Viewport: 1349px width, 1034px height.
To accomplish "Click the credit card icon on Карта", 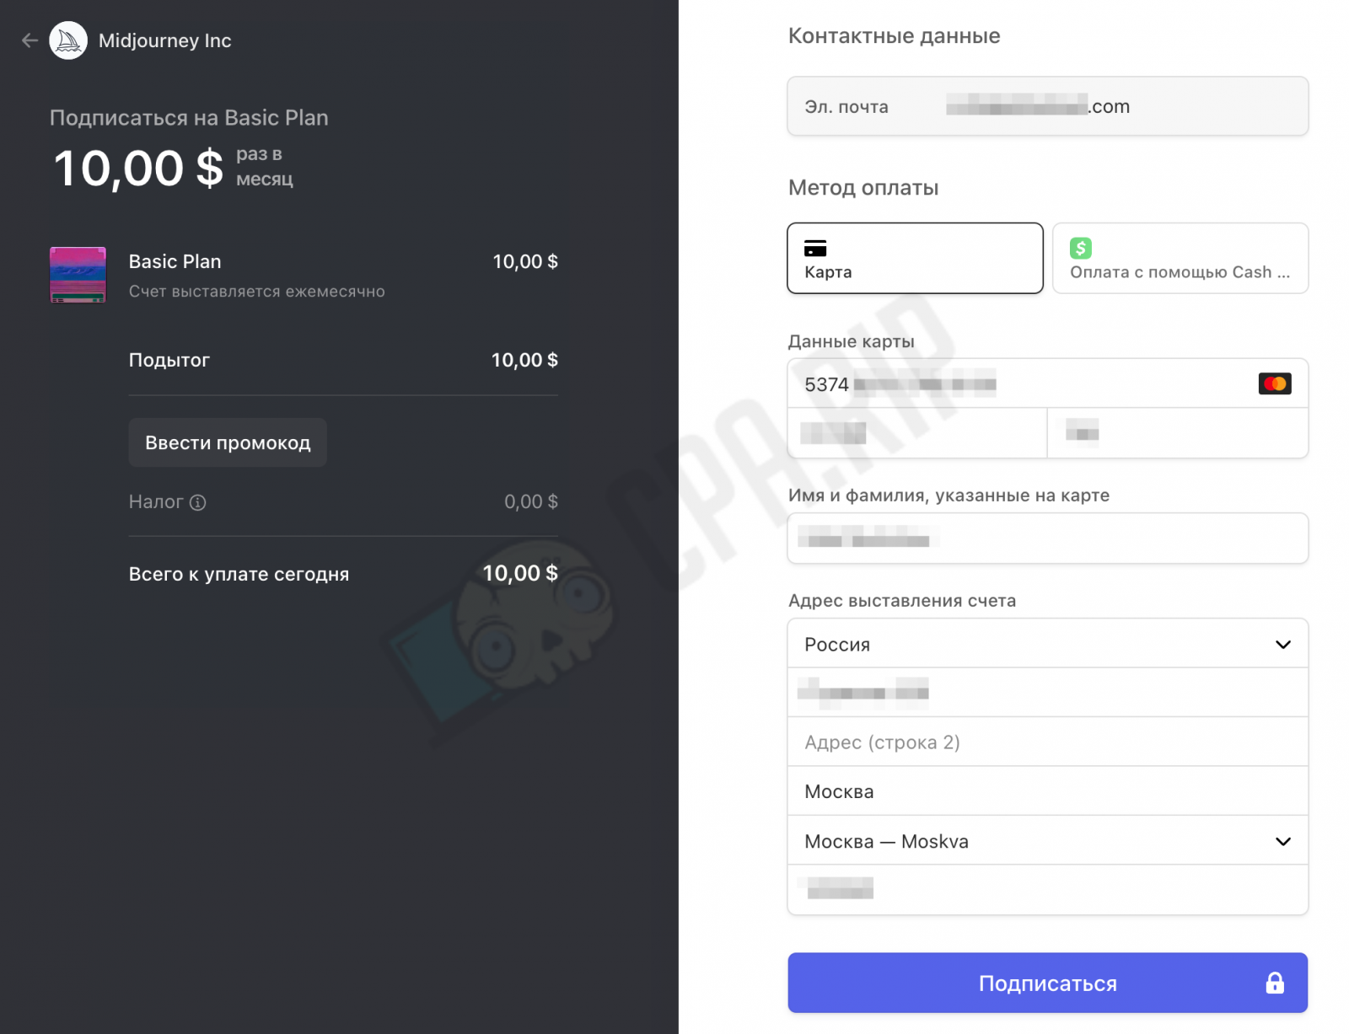I will 815,248.
